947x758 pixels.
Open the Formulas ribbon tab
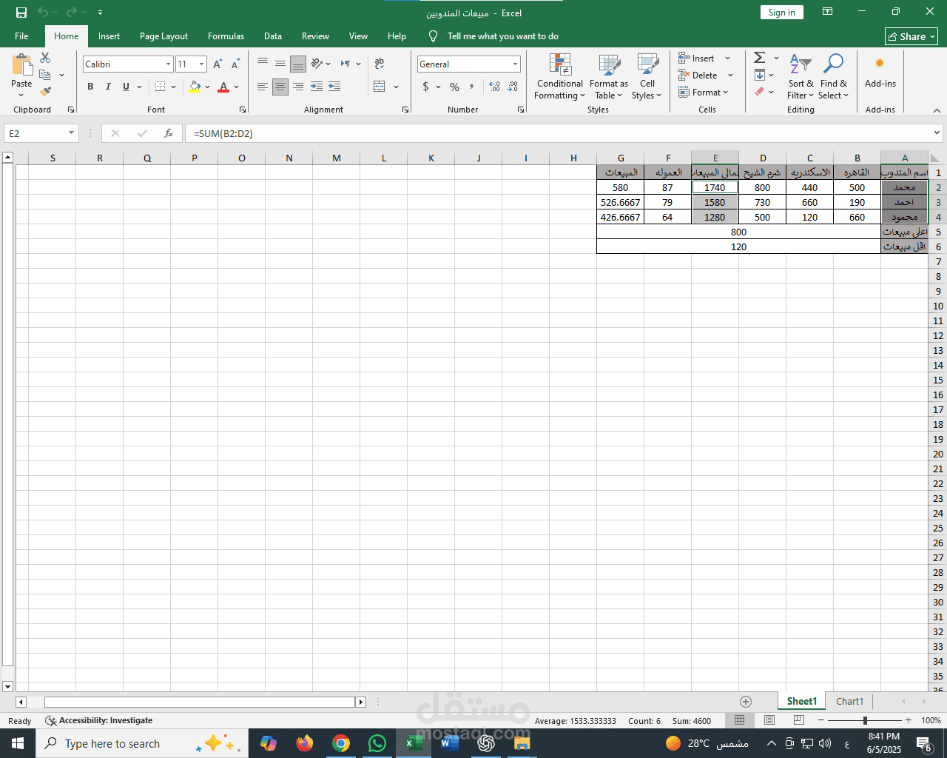click(x=226, y=36)
